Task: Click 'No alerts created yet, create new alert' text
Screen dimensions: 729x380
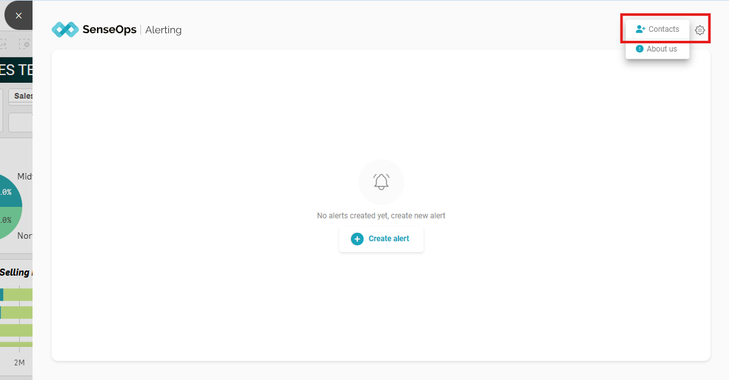Action: (x=381, y=216)
